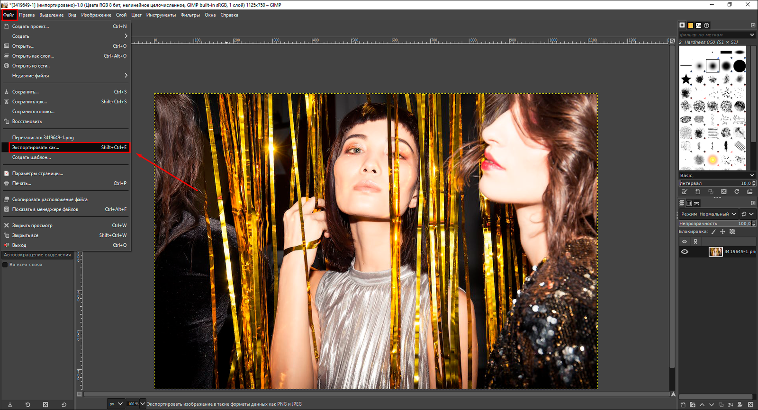
Task: Save tool options preset icon
Action: pos(10,405)
